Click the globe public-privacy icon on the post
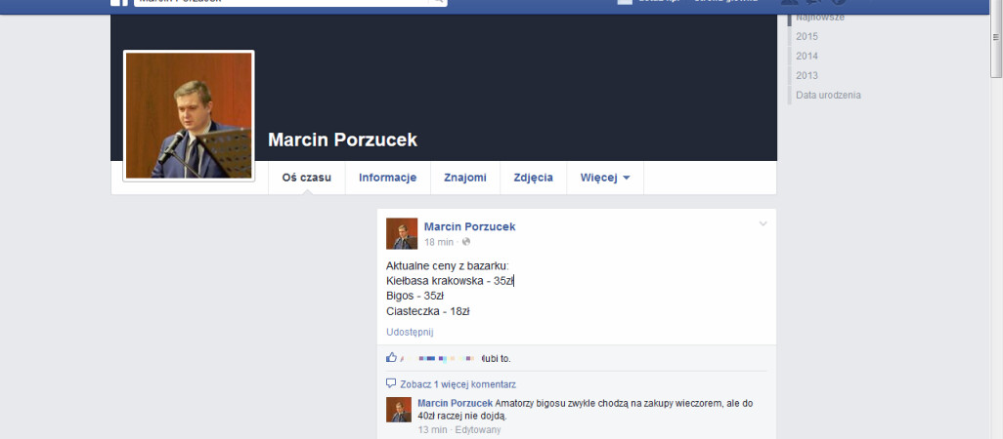Image resolution: width=1003 pixels, height=439 pixels. click(466, 242)
